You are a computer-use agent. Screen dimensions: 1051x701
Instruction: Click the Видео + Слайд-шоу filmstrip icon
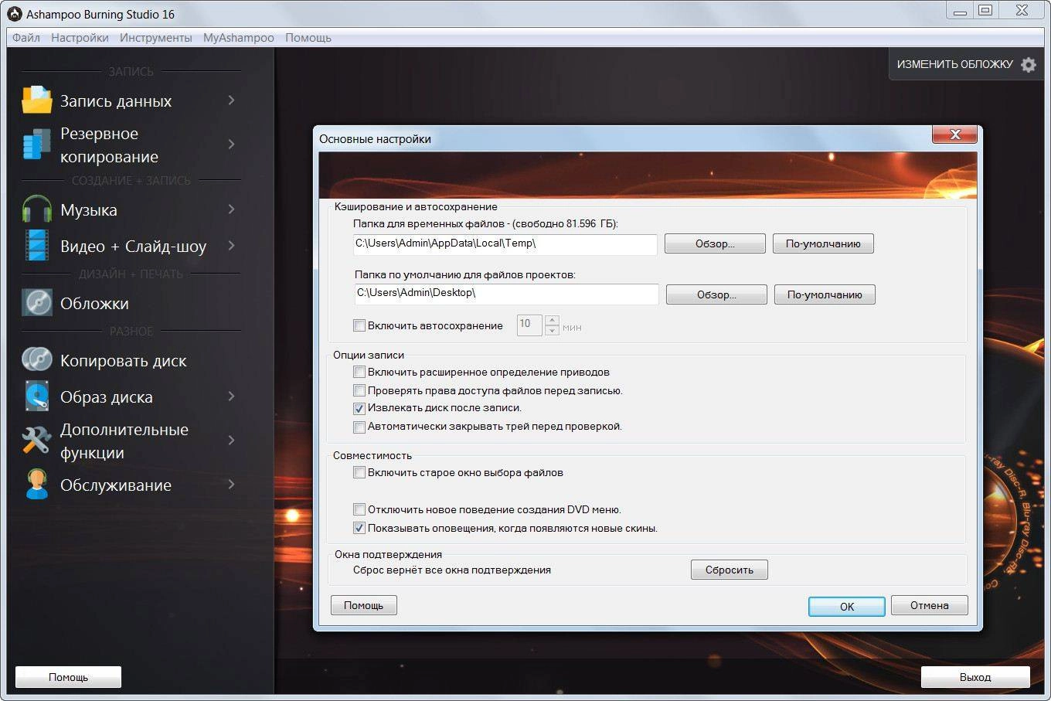point(36,246)
